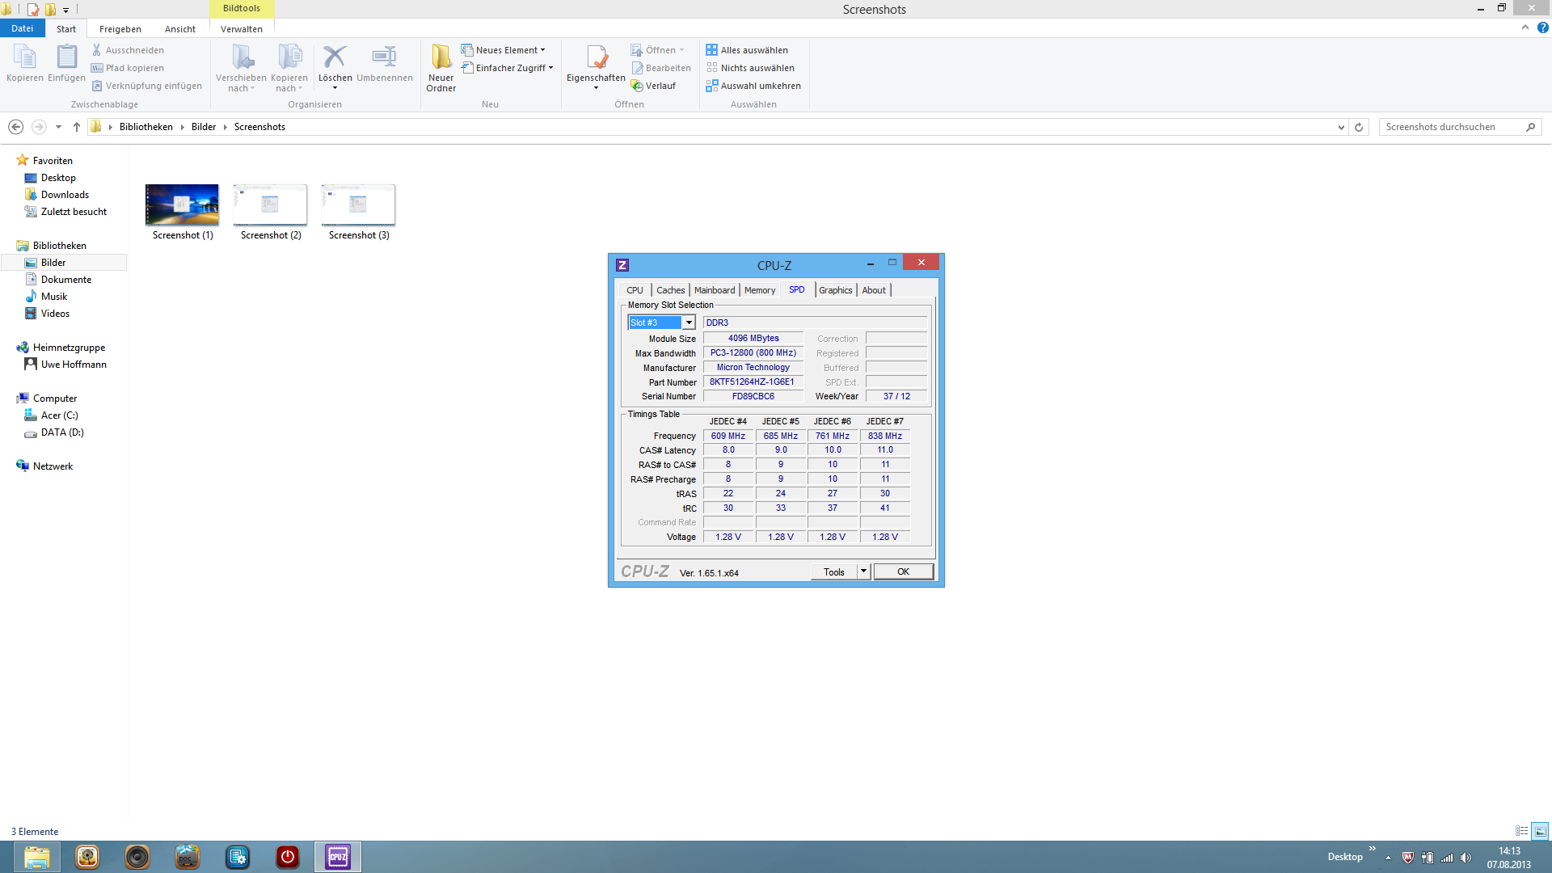
Task: Open the Ansicht ribbon tab
Action: (179, 29)
